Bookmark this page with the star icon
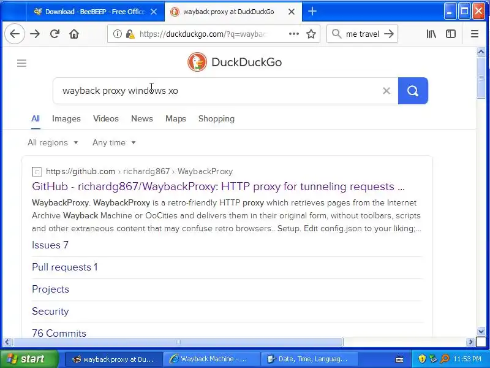490x368 pixels. pos(311,34)
